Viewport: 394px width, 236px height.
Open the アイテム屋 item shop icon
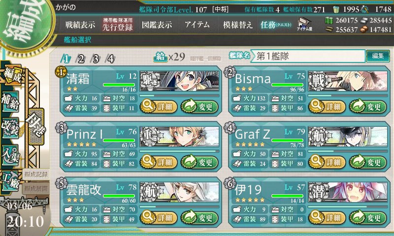tap(304, 24)
